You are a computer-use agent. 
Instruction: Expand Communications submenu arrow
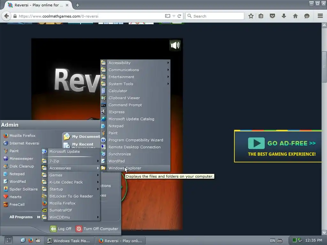[168, 70]
